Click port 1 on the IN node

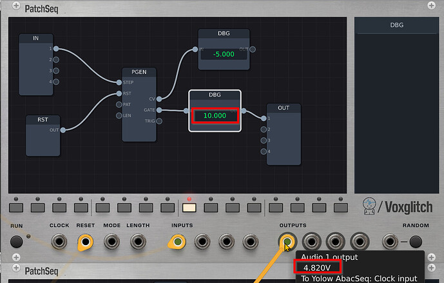coord(56,49)
